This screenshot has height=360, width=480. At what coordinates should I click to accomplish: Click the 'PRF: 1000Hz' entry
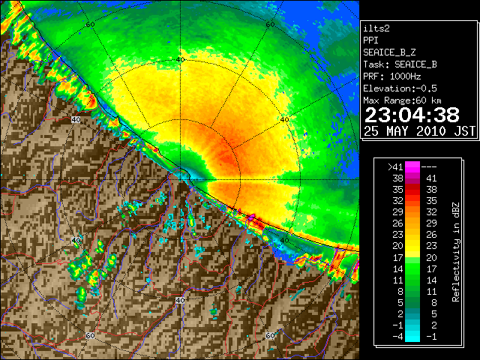pos(392,76)
